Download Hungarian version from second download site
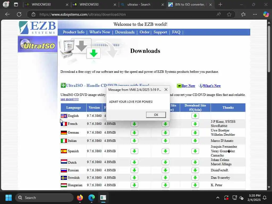The height and width of the screenshot is (204, 272). coord(165,185)
